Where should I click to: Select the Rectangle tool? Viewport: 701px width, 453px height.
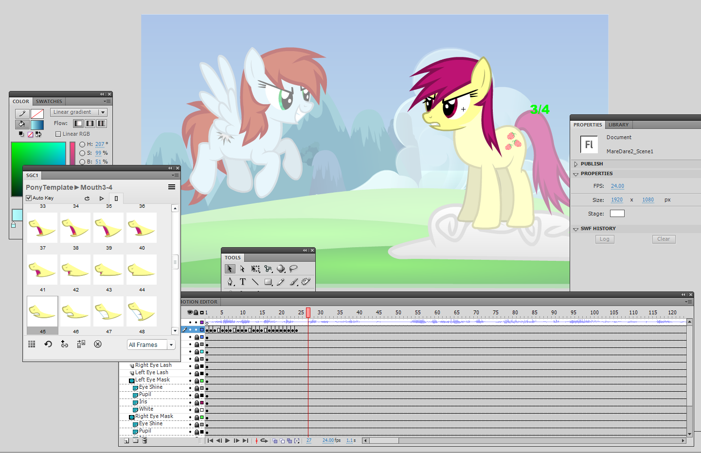(268, 282)
